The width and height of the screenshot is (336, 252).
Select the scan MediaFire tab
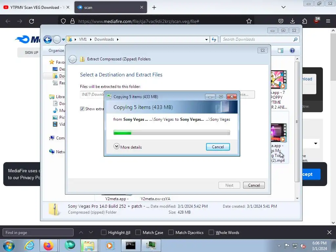click(x=111, y=7)
